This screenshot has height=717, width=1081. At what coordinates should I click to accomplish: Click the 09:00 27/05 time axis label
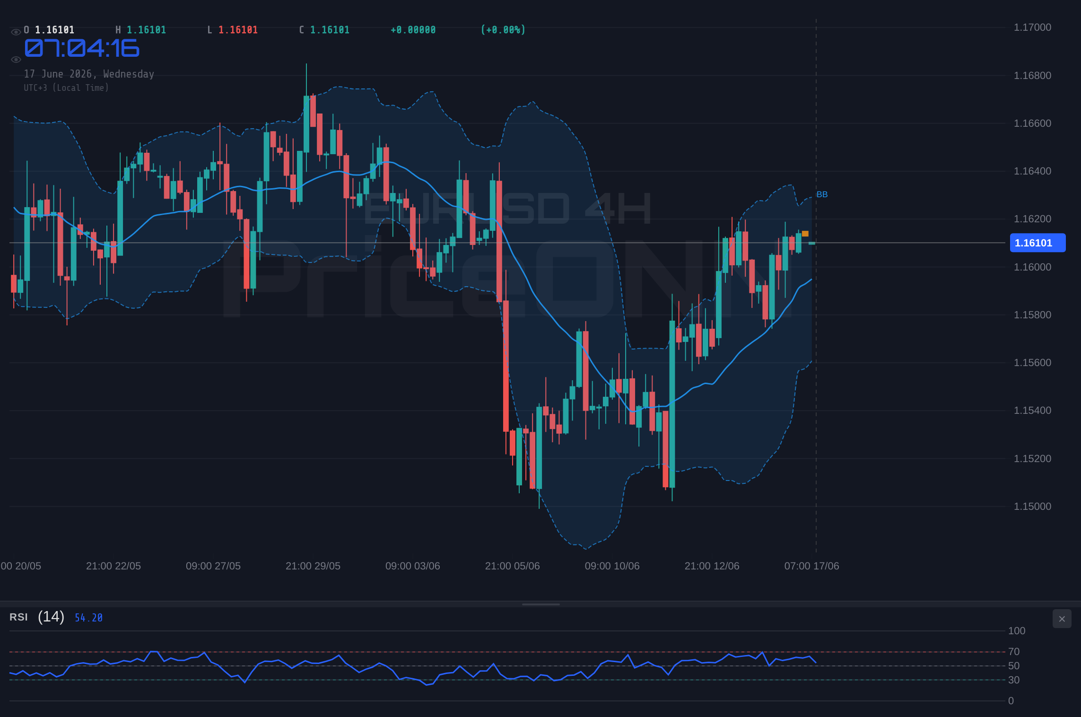click(213, 566)
